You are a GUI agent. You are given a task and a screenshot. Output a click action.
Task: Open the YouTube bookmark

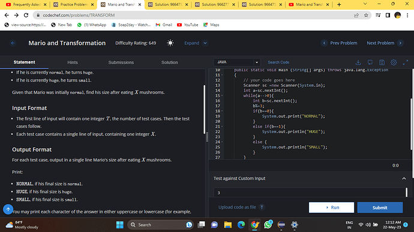pyautogui.click(x=187, y=25)
